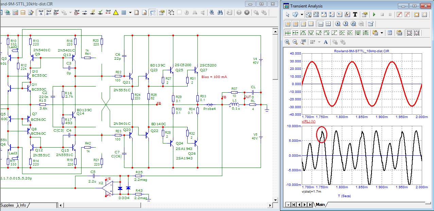Open the Info tab in schematic
This screenshot has height=211, width=434.
pos(23,205)
